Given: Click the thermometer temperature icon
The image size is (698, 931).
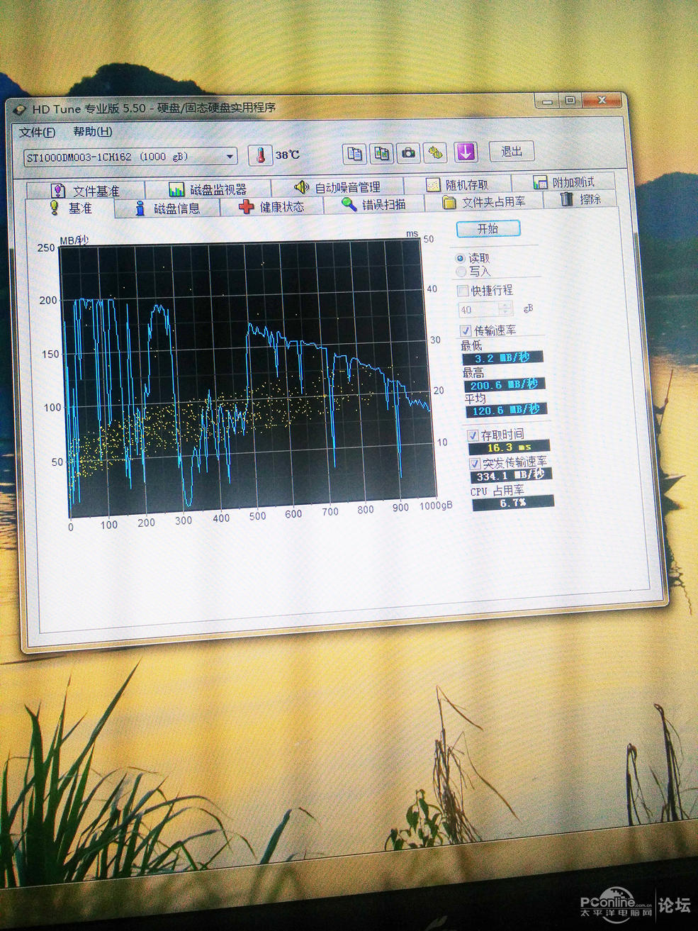Looking at the screenshot, I should (x=260, y=155).
